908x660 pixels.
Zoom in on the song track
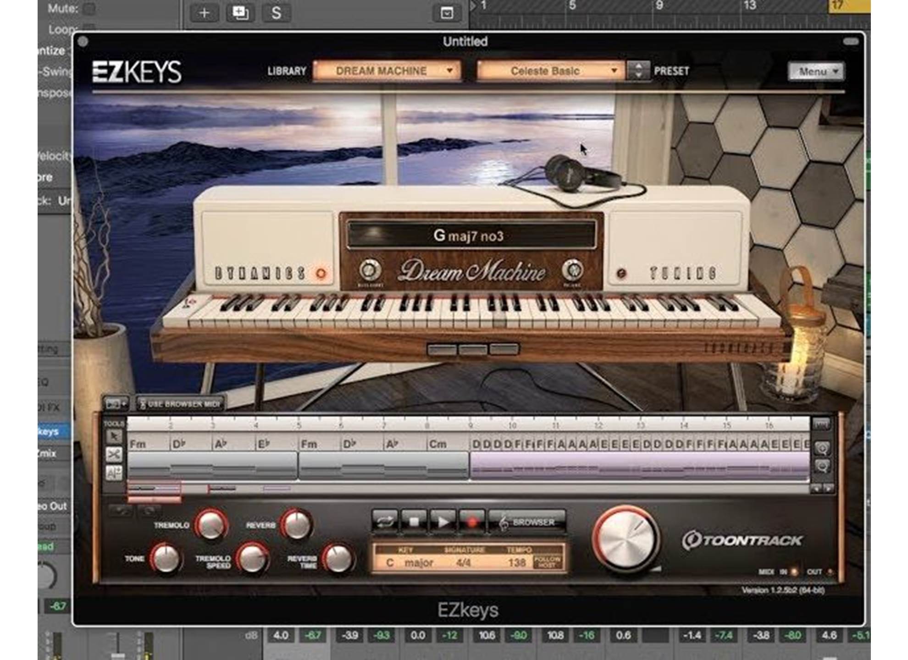tap(822, 449)
